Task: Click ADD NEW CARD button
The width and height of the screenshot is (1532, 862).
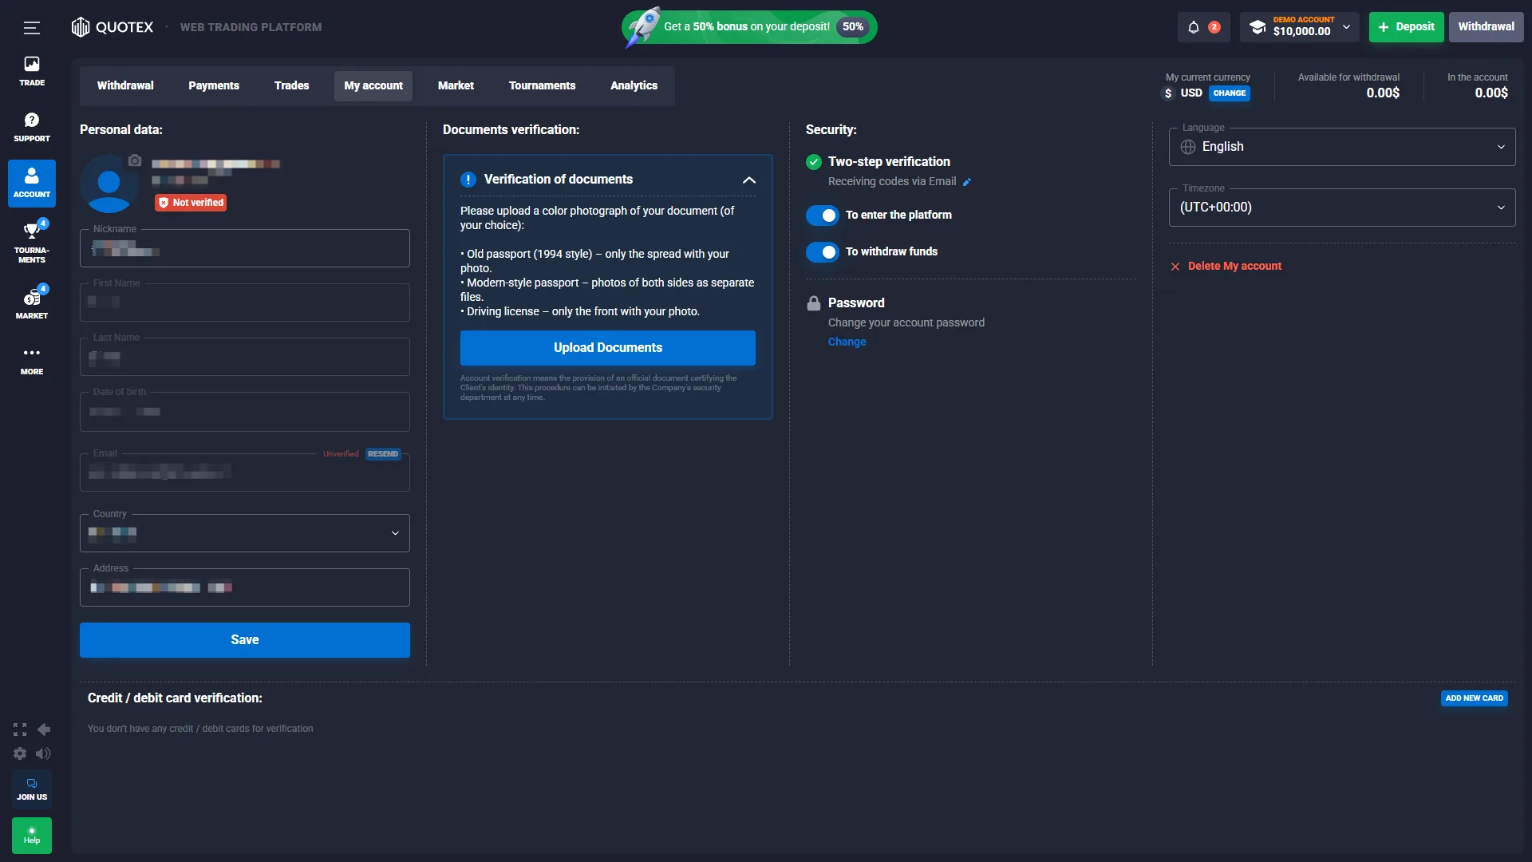Action: 1474,698
